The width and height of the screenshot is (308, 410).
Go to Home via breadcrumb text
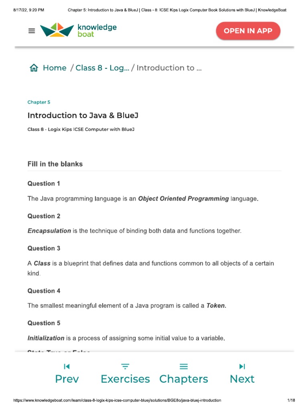(x=55, y=68)
